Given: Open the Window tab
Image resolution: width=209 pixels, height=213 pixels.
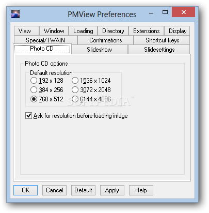Looking at the screenshot, I should pos(54,31).
